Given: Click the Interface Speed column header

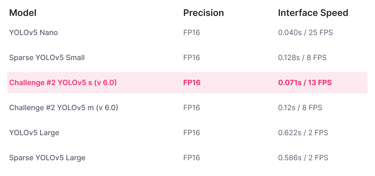Looking at the screenshot, I should click(x=313, y=13).
